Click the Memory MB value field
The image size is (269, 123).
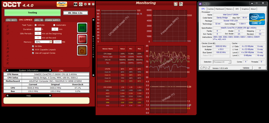pyautogui.click(x=58, y=42)
